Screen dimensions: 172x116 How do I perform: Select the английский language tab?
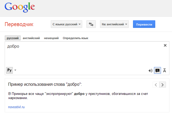(x=31, y=38)
